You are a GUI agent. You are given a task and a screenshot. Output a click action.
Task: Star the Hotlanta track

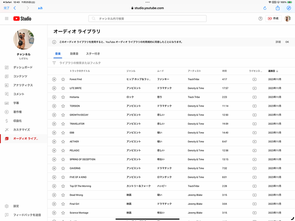point(63,97)
